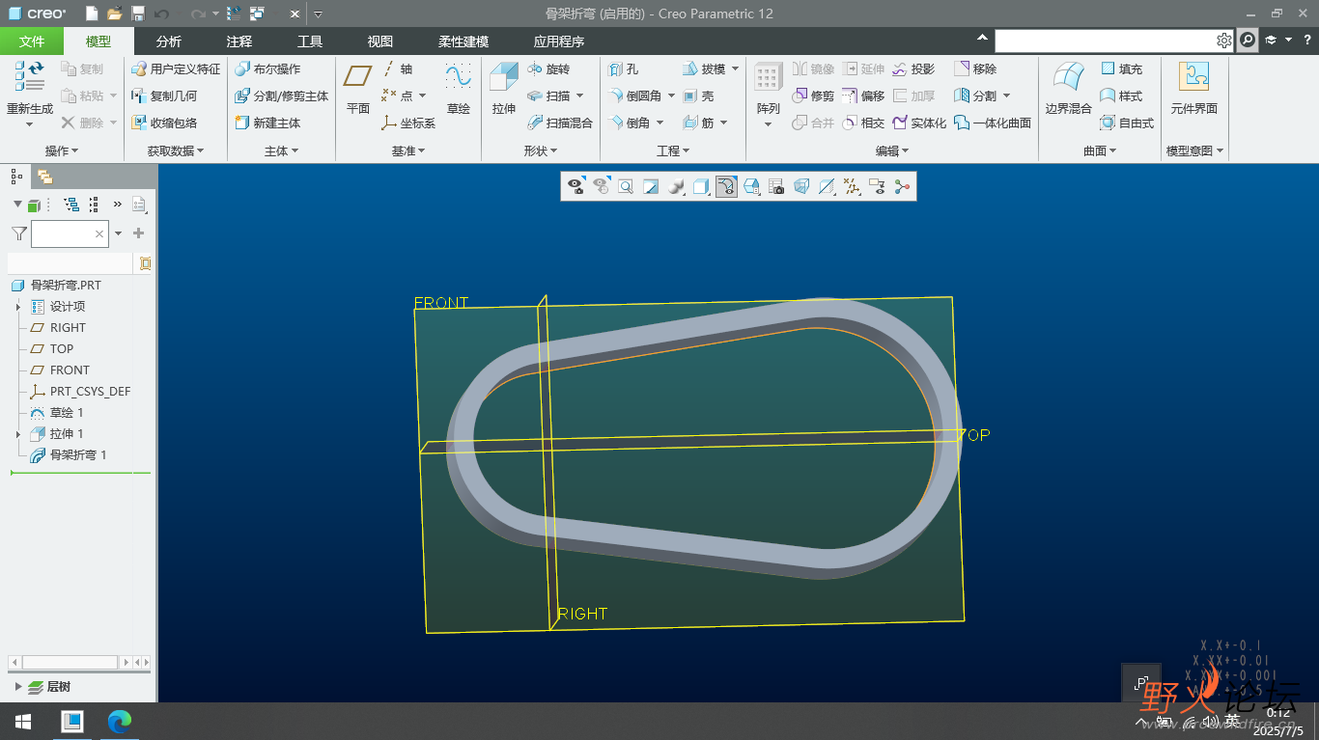Viewport: 1319px width, 740px height.
Task: Click the model tree filter input field
Action: (70, 233)
